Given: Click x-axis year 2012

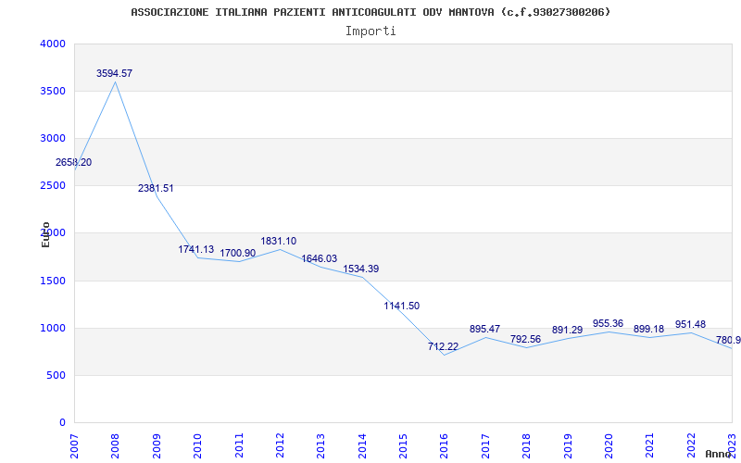Looking at the screenshot, I should click(280, 445).
